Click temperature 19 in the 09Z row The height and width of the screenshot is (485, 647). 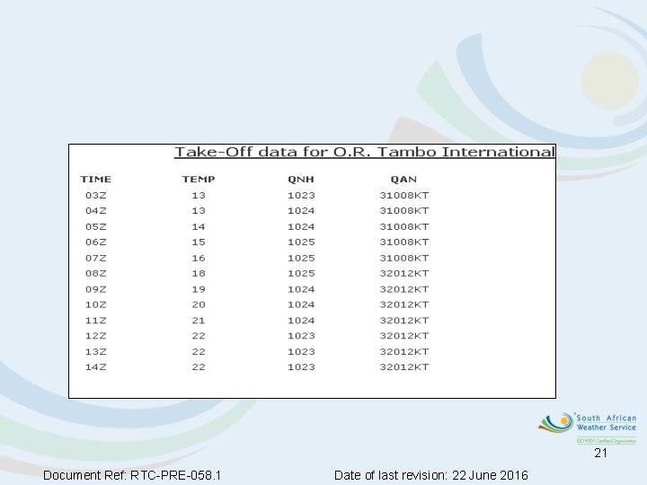pos(199,289)
